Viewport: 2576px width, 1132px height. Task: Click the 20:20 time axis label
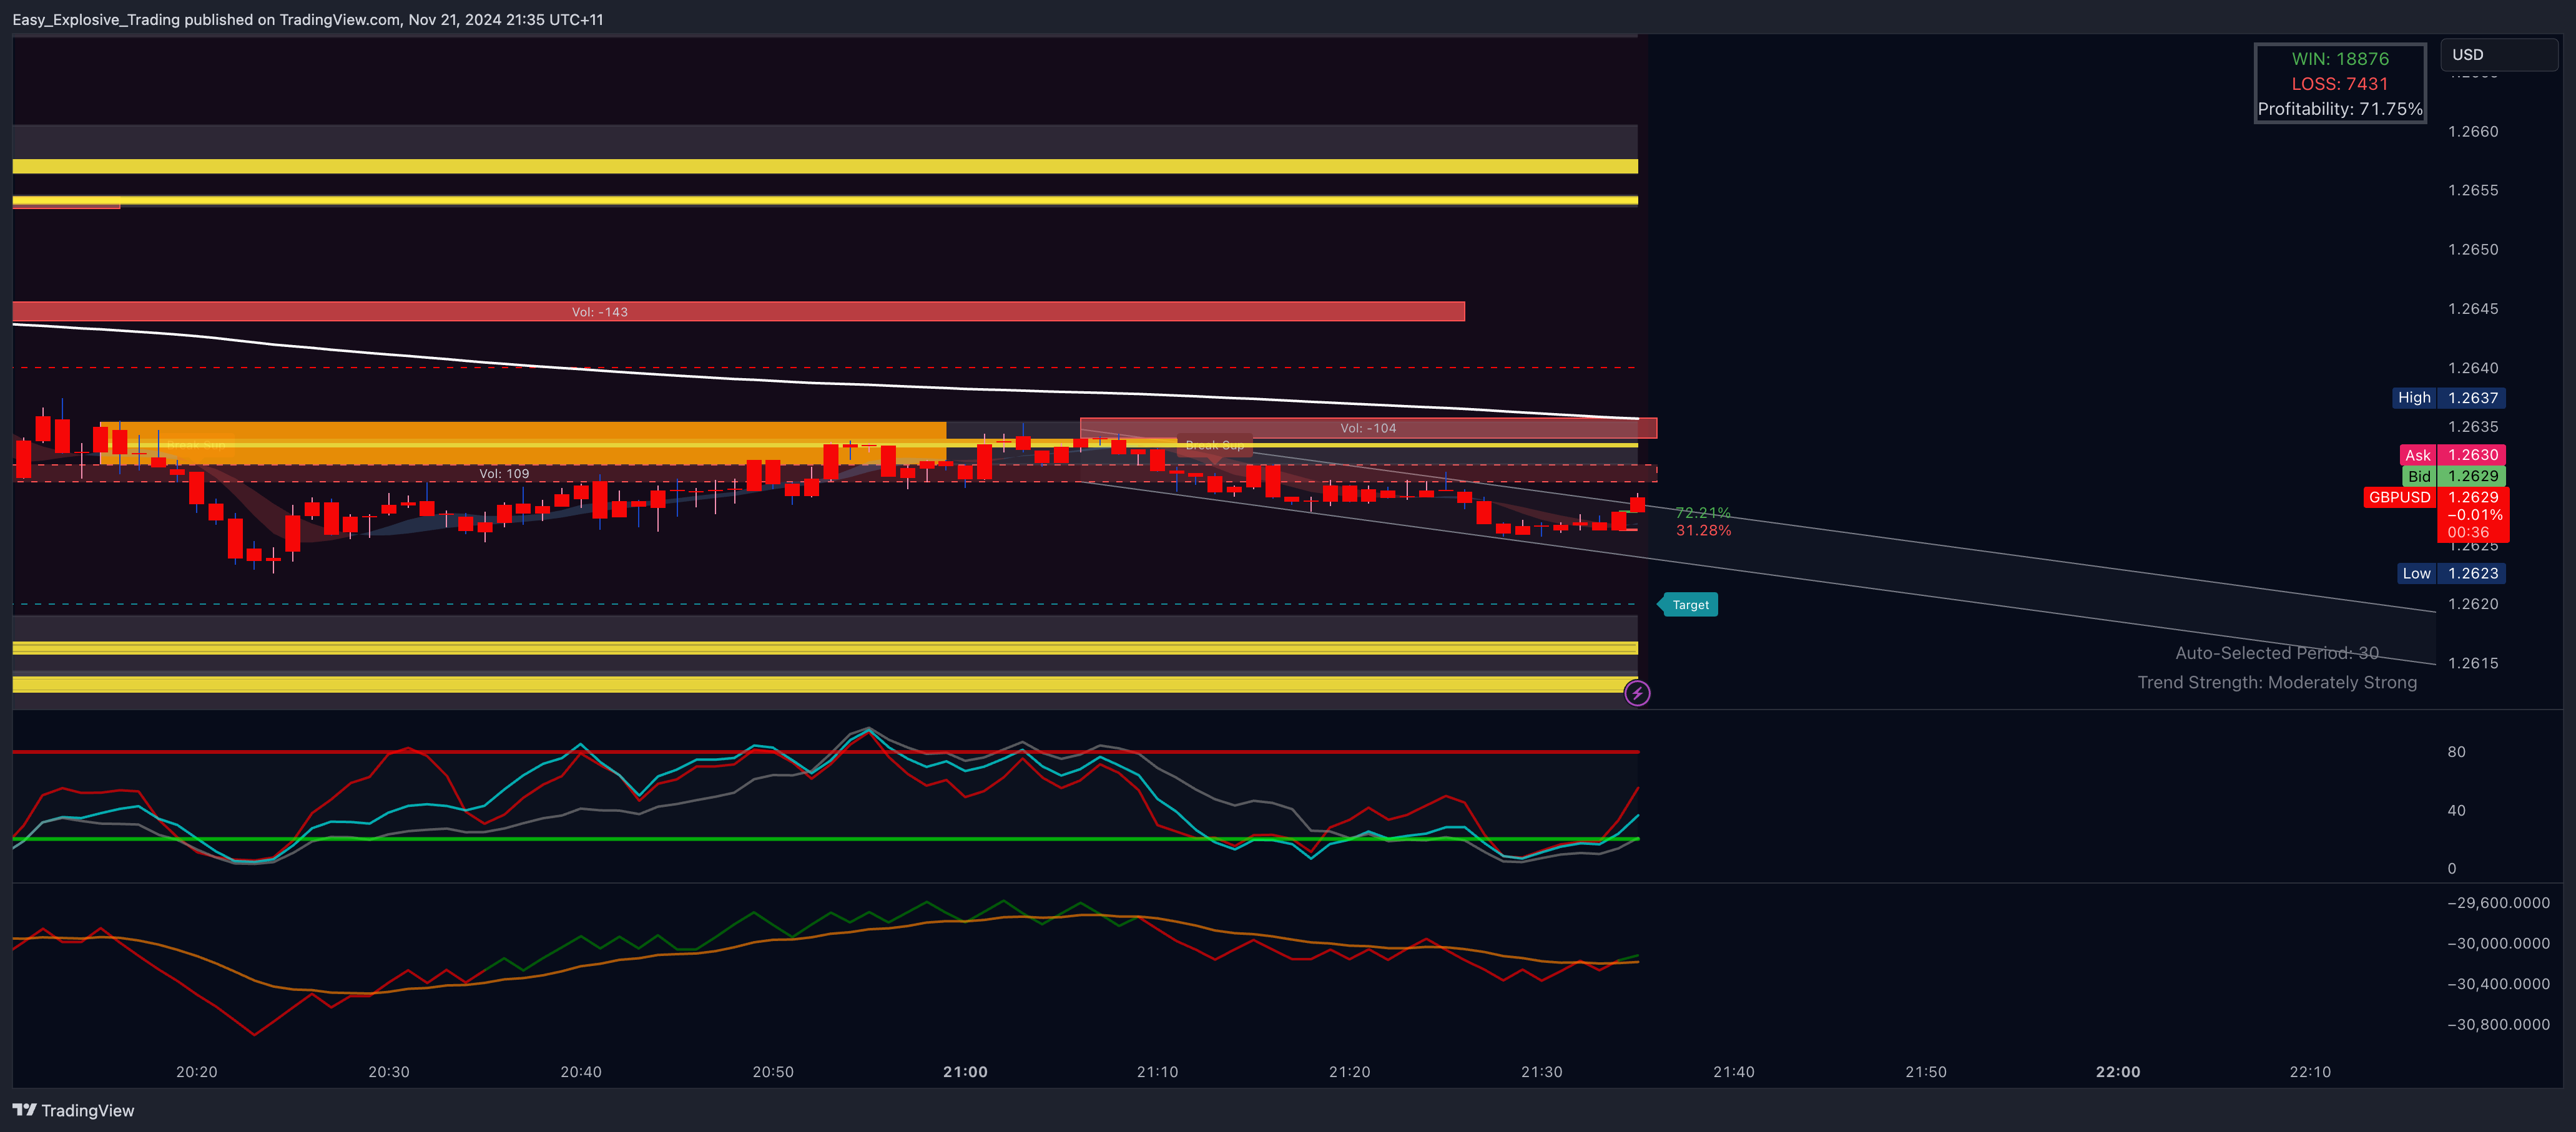pos(196,1072)
